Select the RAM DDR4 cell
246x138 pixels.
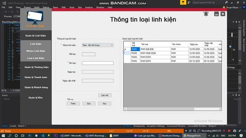(155, 61)
